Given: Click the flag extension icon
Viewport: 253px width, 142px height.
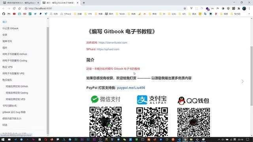Looking at the screenshot, I should pyautogui.click(x=218, y=9).
